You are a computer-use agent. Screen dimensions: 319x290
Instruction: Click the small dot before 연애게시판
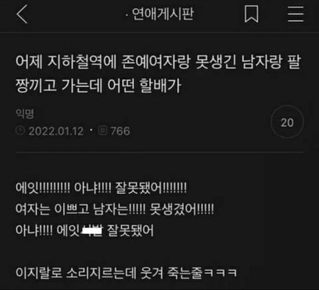point(127,15)
